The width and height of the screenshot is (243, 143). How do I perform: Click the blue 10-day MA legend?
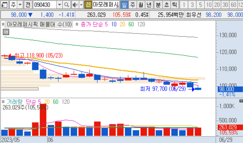tap(114, 24)
